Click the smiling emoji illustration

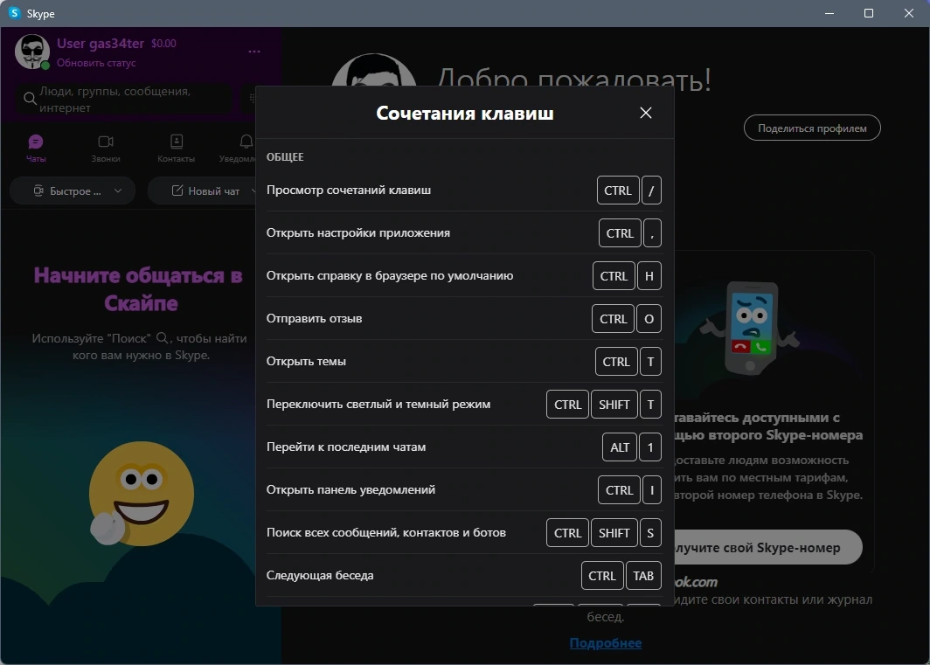click(x=141, y=493)
